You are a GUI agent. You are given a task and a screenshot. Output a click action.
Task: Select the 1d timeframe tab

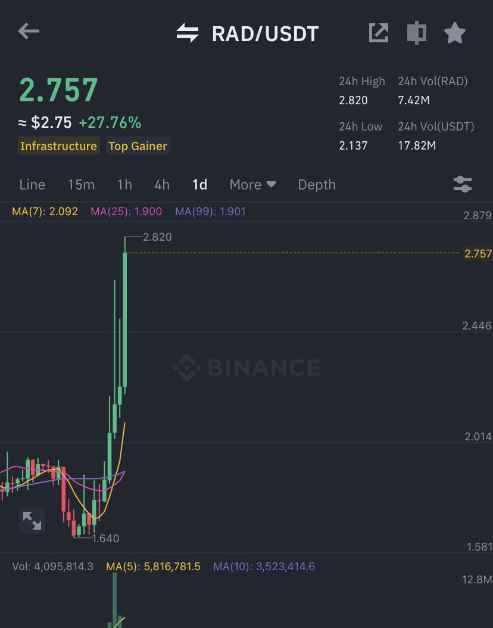tap(199, 185)
